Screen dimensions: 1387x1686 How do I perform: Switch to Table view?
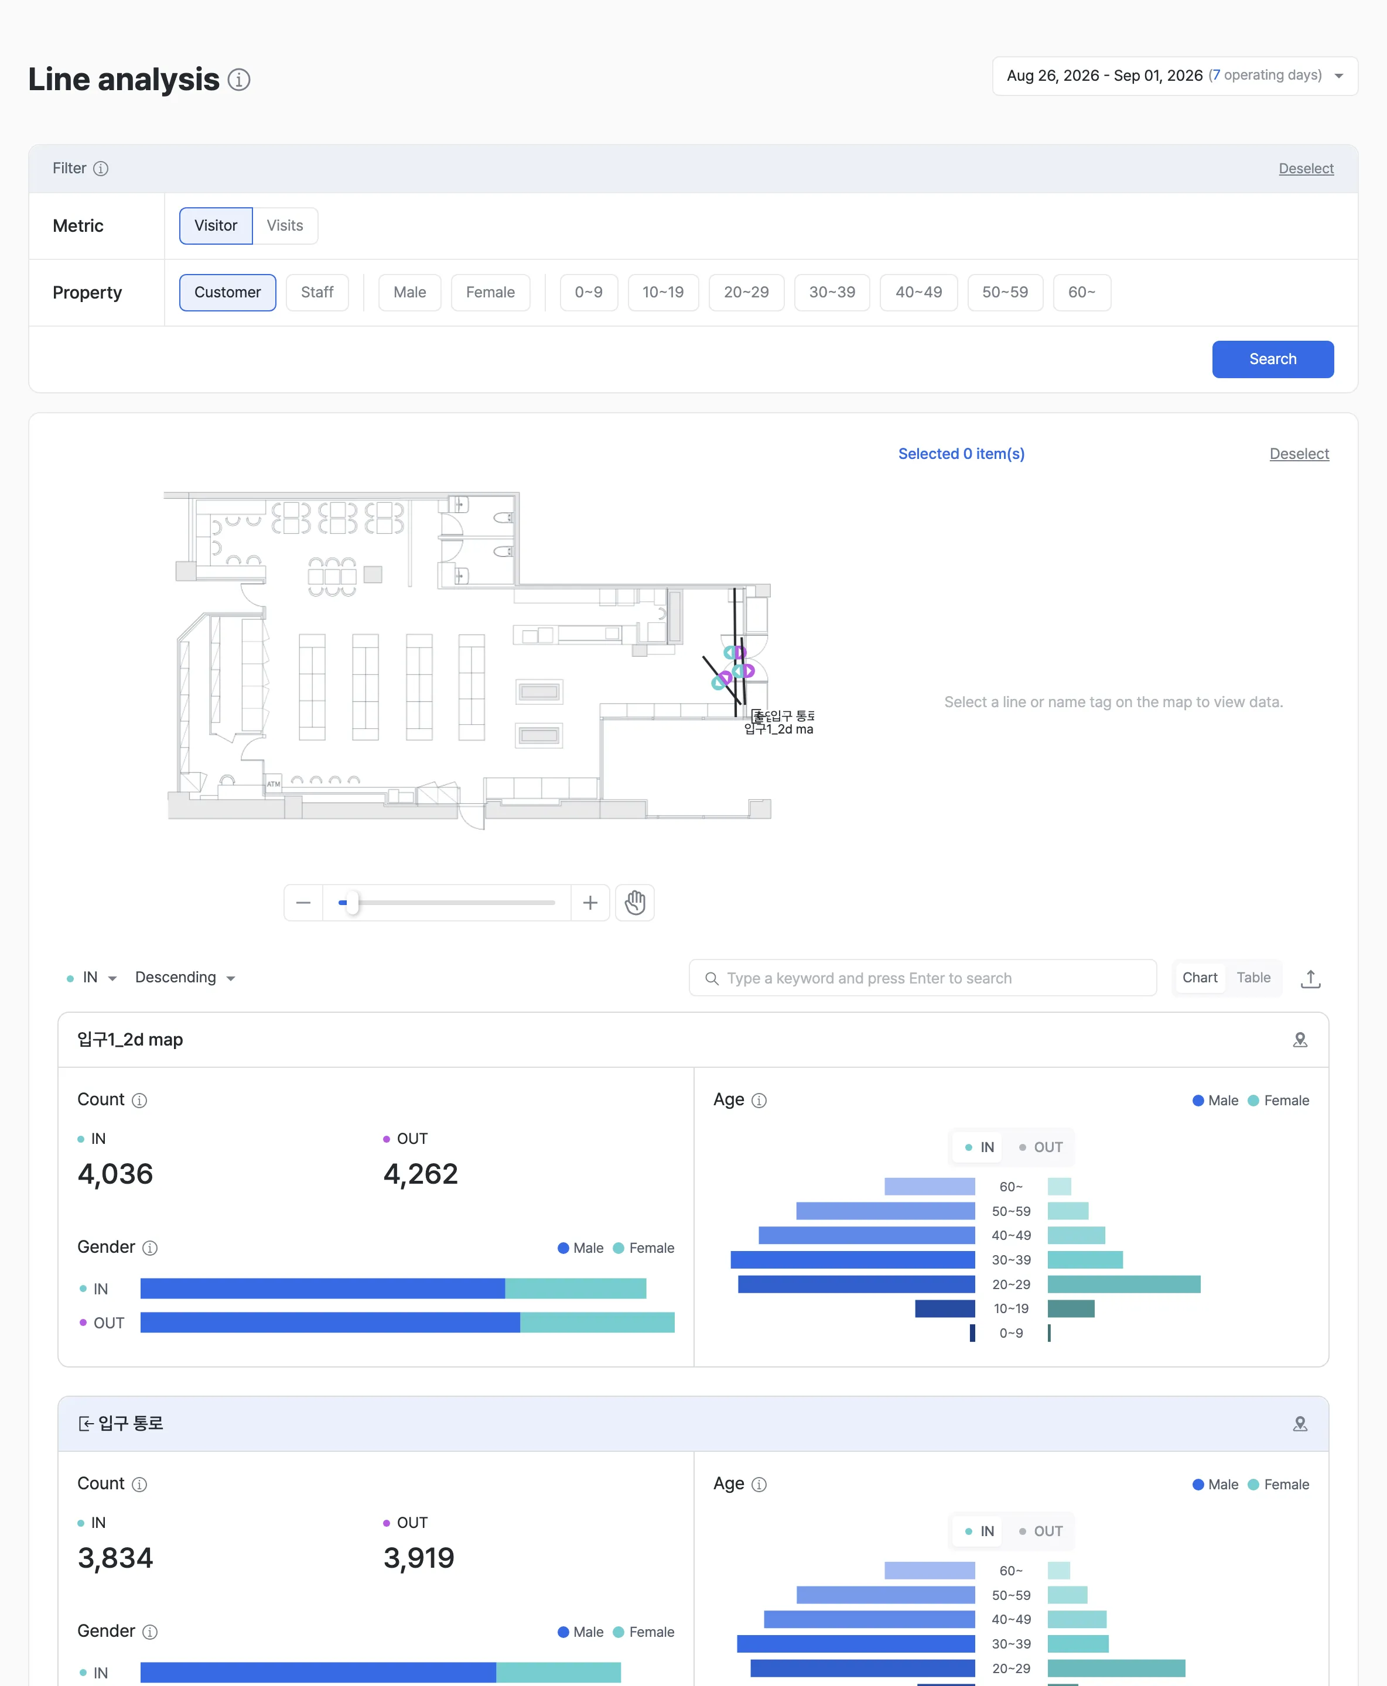point(1253,978)
